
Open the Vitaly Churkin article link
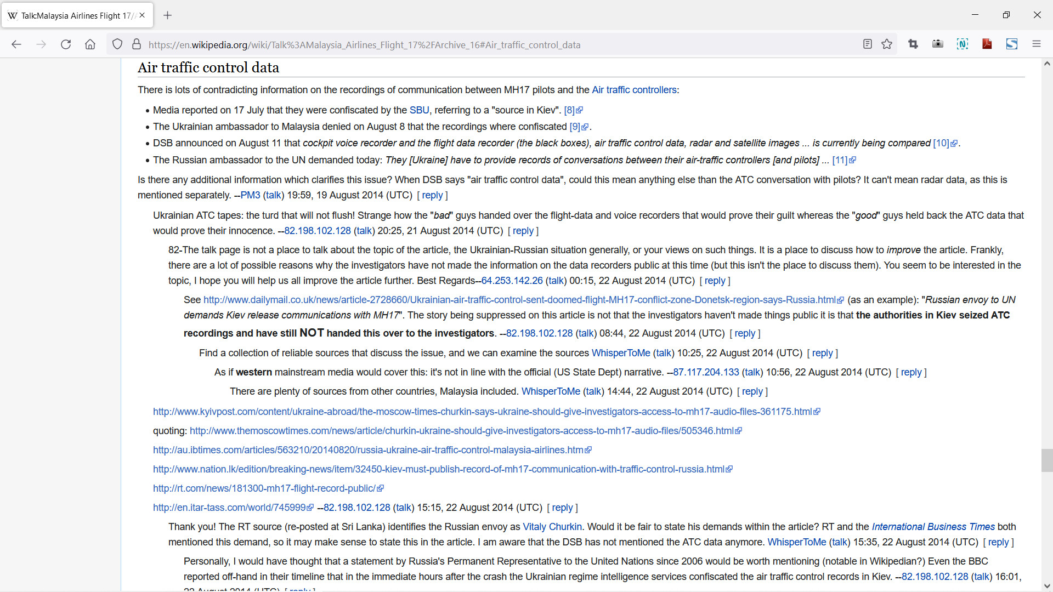(x=552, y=527)
